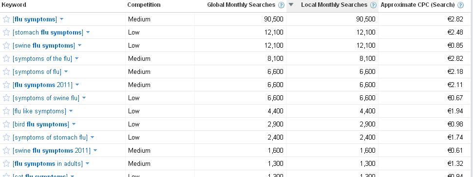Star the [stomach flu symptoms] keyword
The width and height of the screenshot is (473, 177).
(6, 33)
